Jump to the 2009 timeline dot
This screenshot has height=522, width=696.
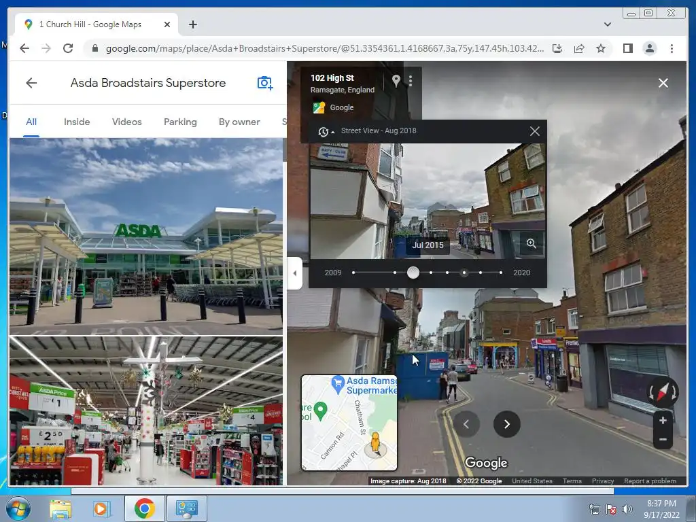tap(353, 273)
